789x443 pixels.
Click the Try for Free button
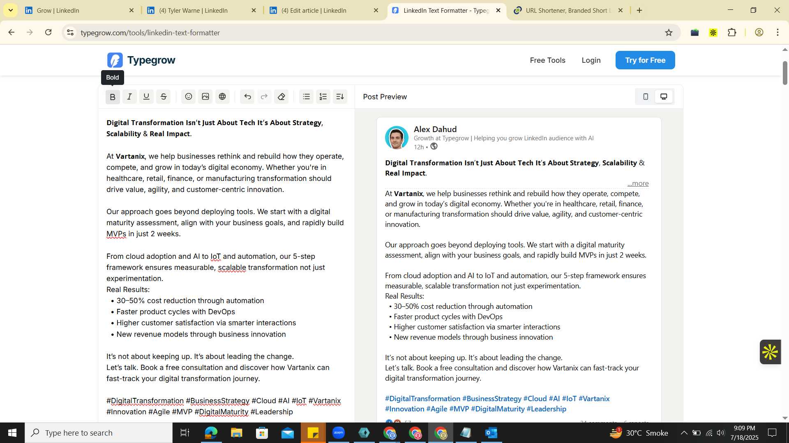tap(645, 60)
